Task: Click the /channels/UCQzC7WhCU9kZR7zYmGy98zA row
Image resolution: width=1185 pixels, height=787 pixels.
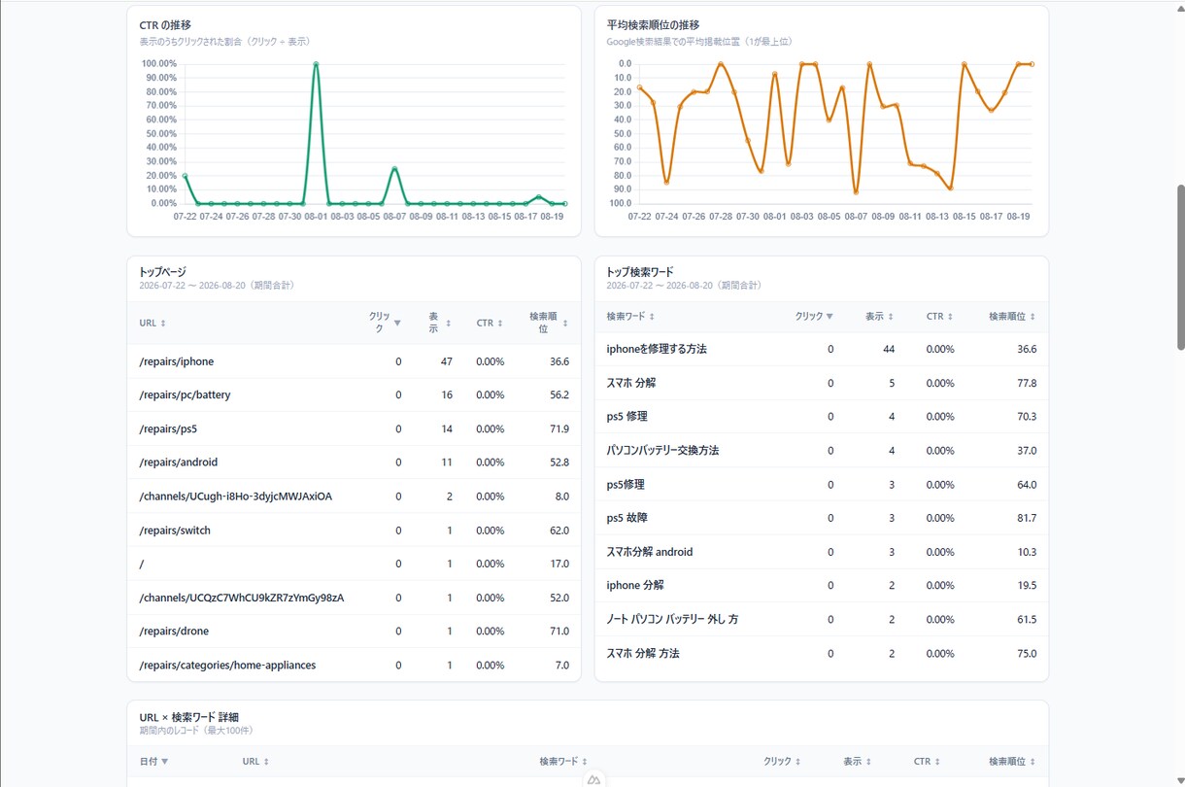Action: tap(355, 598)
